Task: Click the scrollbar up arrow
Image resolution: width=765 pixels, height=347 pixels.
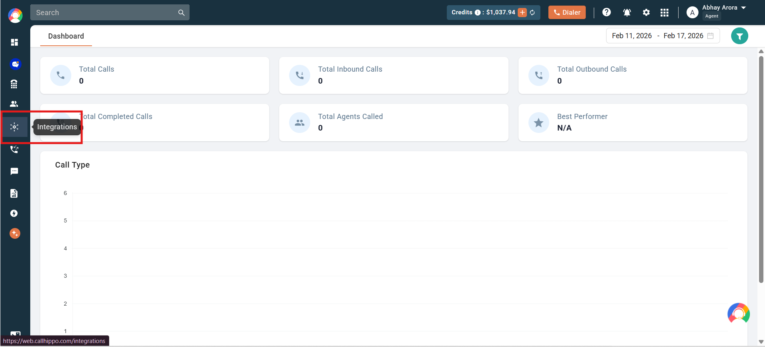Action: coord(761,51)
